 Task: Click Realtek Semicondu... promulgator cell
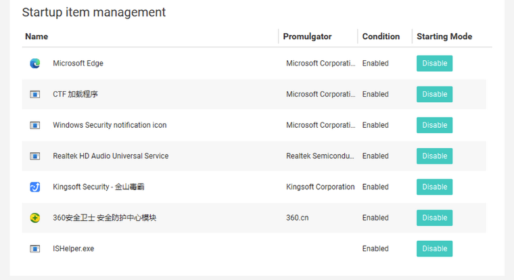321,156
